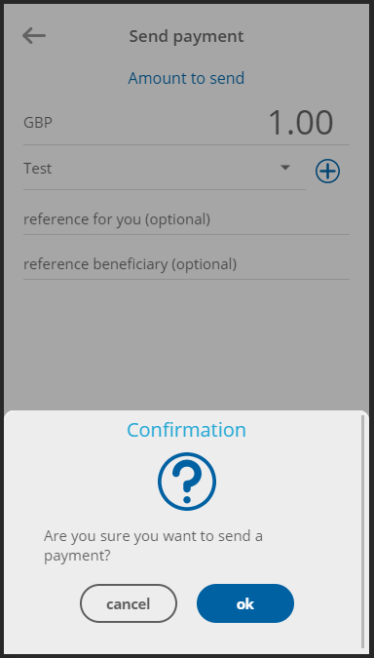The height and width of the screenshot is (658, 374).
Task: Click the Send payment page title
Action: coord(186,36)
